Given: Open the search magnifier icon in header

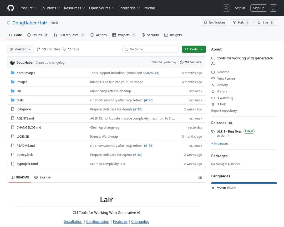Looking at the screenshot, I should click(226, 8).
